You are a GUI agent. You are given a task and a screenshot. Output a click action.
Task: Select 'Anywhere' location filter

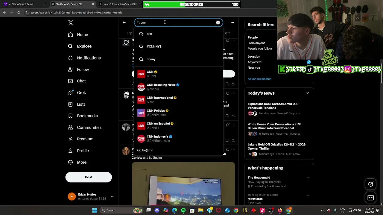pyautogui.click(x=255, y=62)
